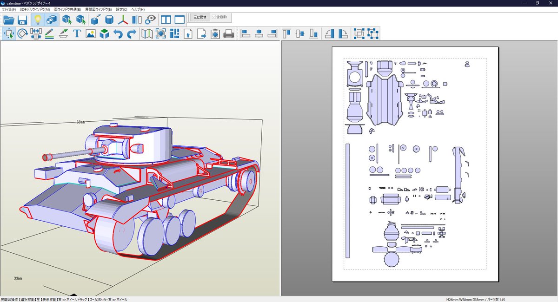The height and width of the screenshot is (302, 558).
Task: Open a file with the folder icon
Action: 9,20
